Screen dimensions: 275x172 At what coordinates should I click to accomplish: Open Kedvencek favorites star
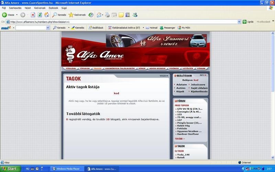point(77,15)
